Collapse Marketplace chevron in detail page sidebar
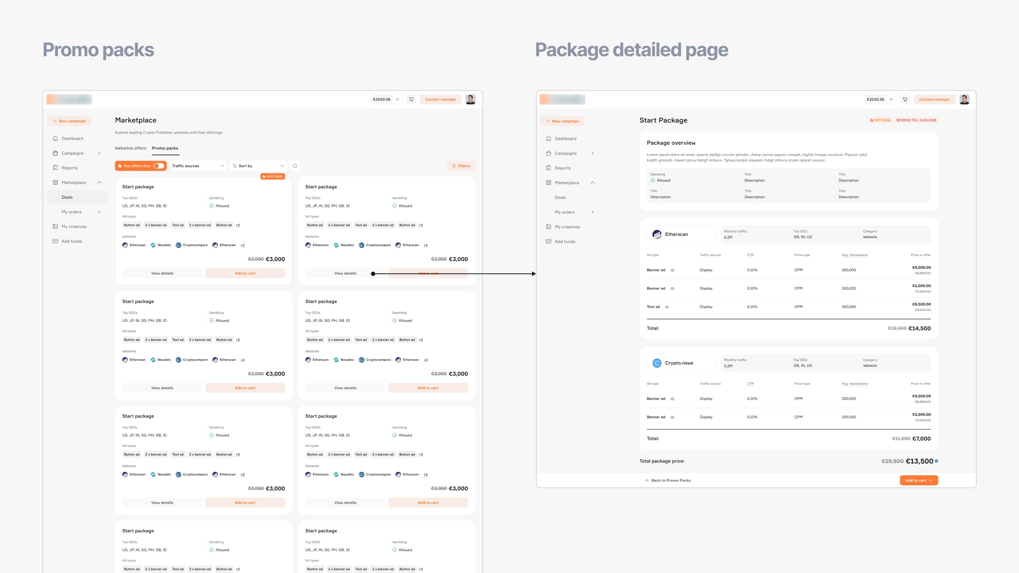This screenshot has height=573, width=1019. [x=593, y=182]
